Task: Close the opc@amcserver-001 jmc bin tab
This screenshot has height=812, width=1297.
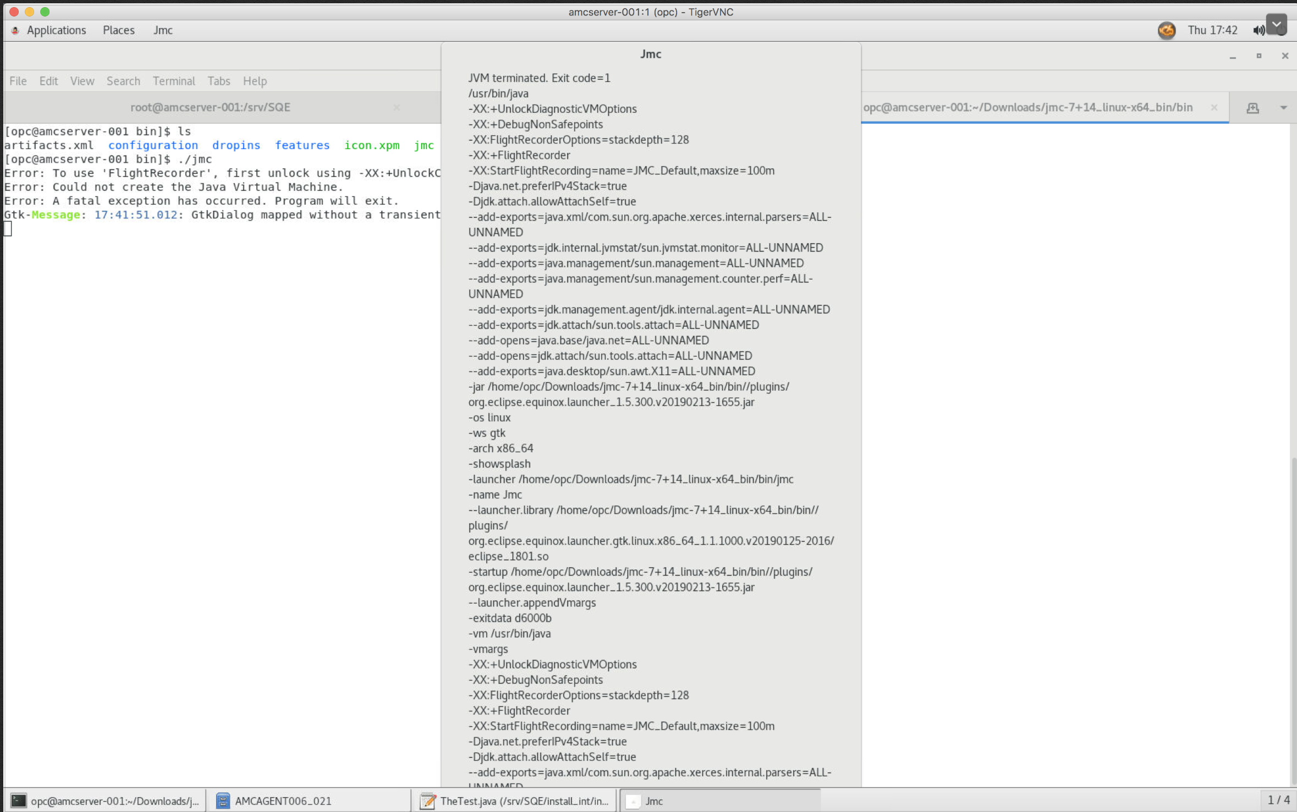Action: [1214, 107]
